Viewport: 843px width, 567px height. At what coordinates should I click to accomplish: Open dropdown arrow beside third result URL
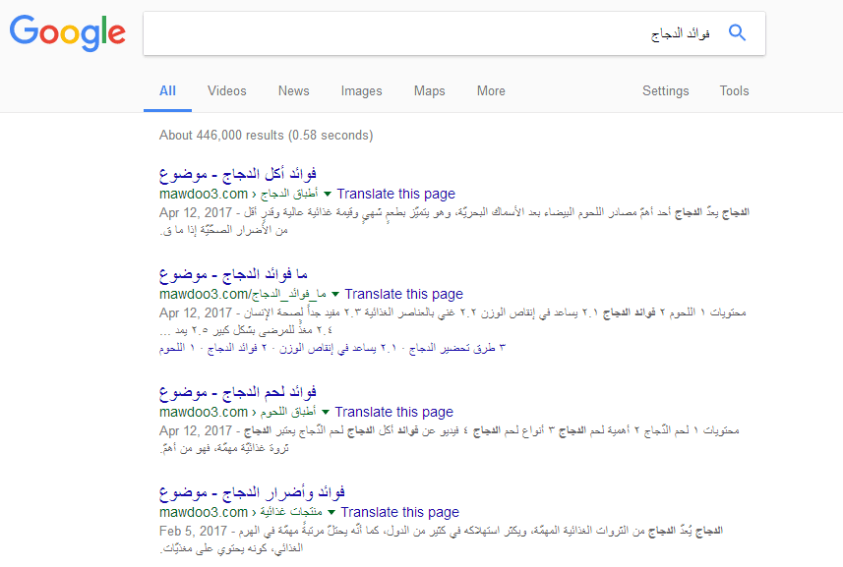coord(326,412)
